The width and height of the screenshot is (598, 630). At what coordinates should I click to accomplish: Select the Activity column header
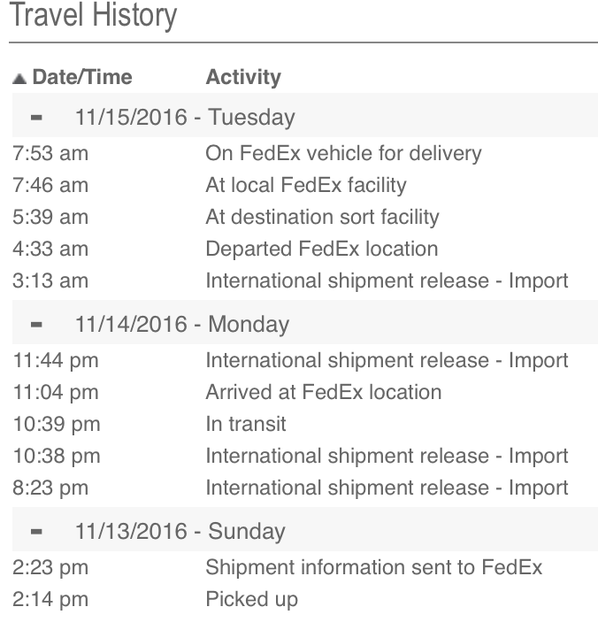(243, 77)
